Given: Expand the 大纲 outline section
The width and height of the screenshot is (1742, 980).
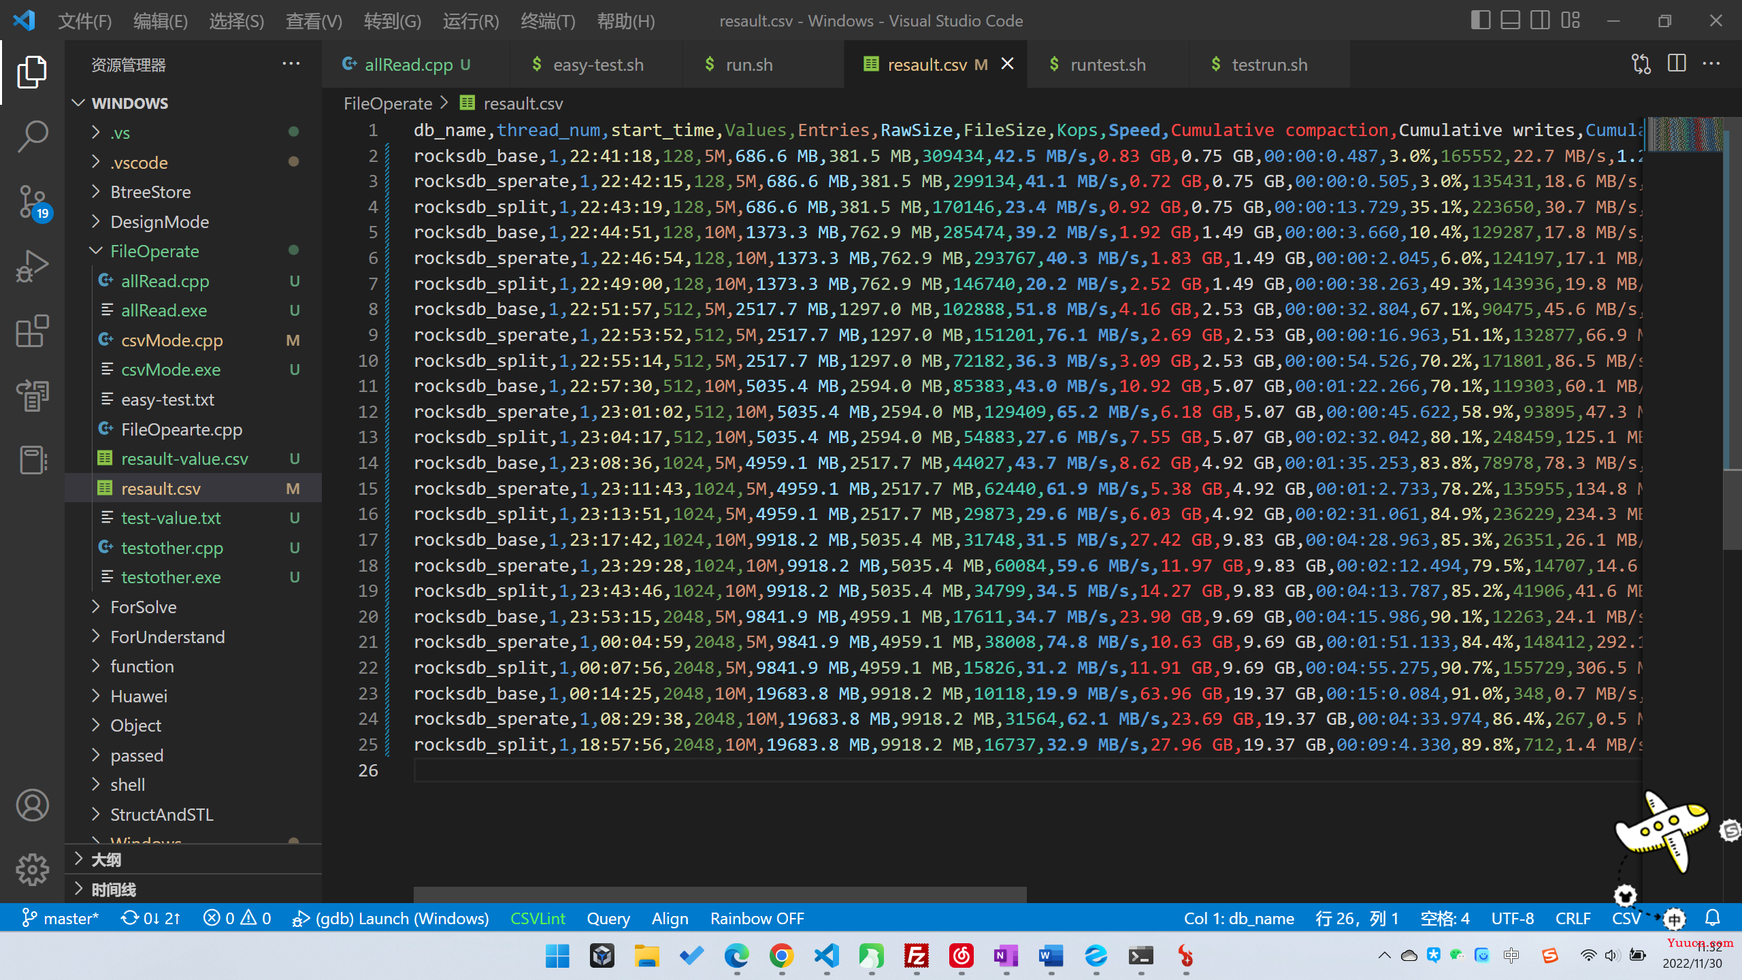Looking at the screenshot, I should click(194, 860).
